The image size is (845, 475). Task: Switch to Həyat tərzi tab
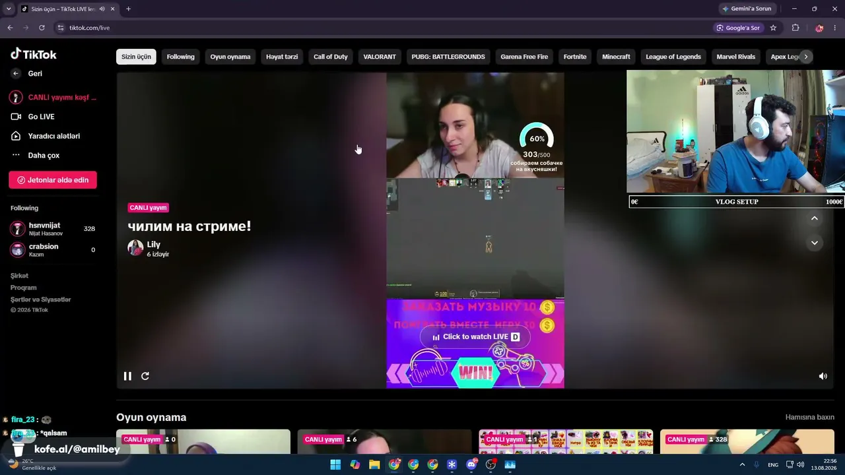(282, 57)
